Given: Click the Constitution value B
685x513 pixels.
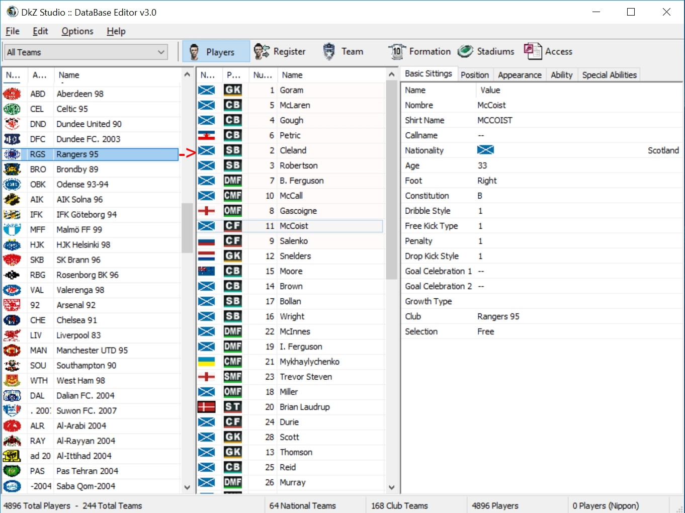Looking at the screenshot, I should click(480, 196).
